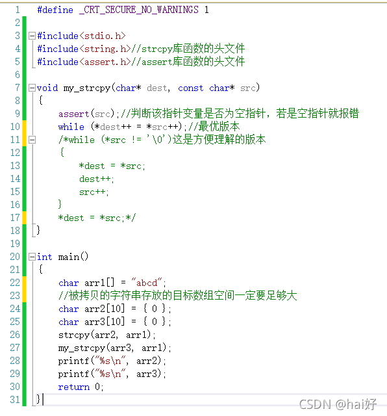Collapse the my_strcpy function at line 7

point(32,88)
